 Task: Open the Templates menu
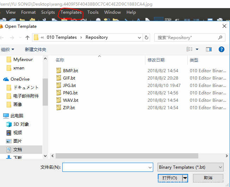(71, 12)
